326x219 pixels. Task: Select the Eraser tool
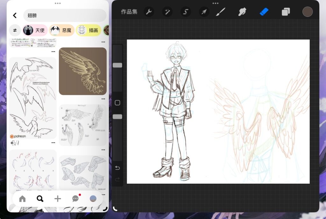(264, 12)
